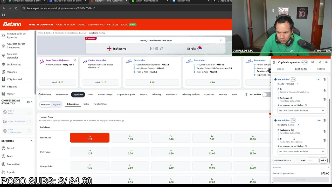The image size is (332, 187).
Task: Remove Harry Kane Tiros al Arco selection
Action: click(x=324, y=140)
